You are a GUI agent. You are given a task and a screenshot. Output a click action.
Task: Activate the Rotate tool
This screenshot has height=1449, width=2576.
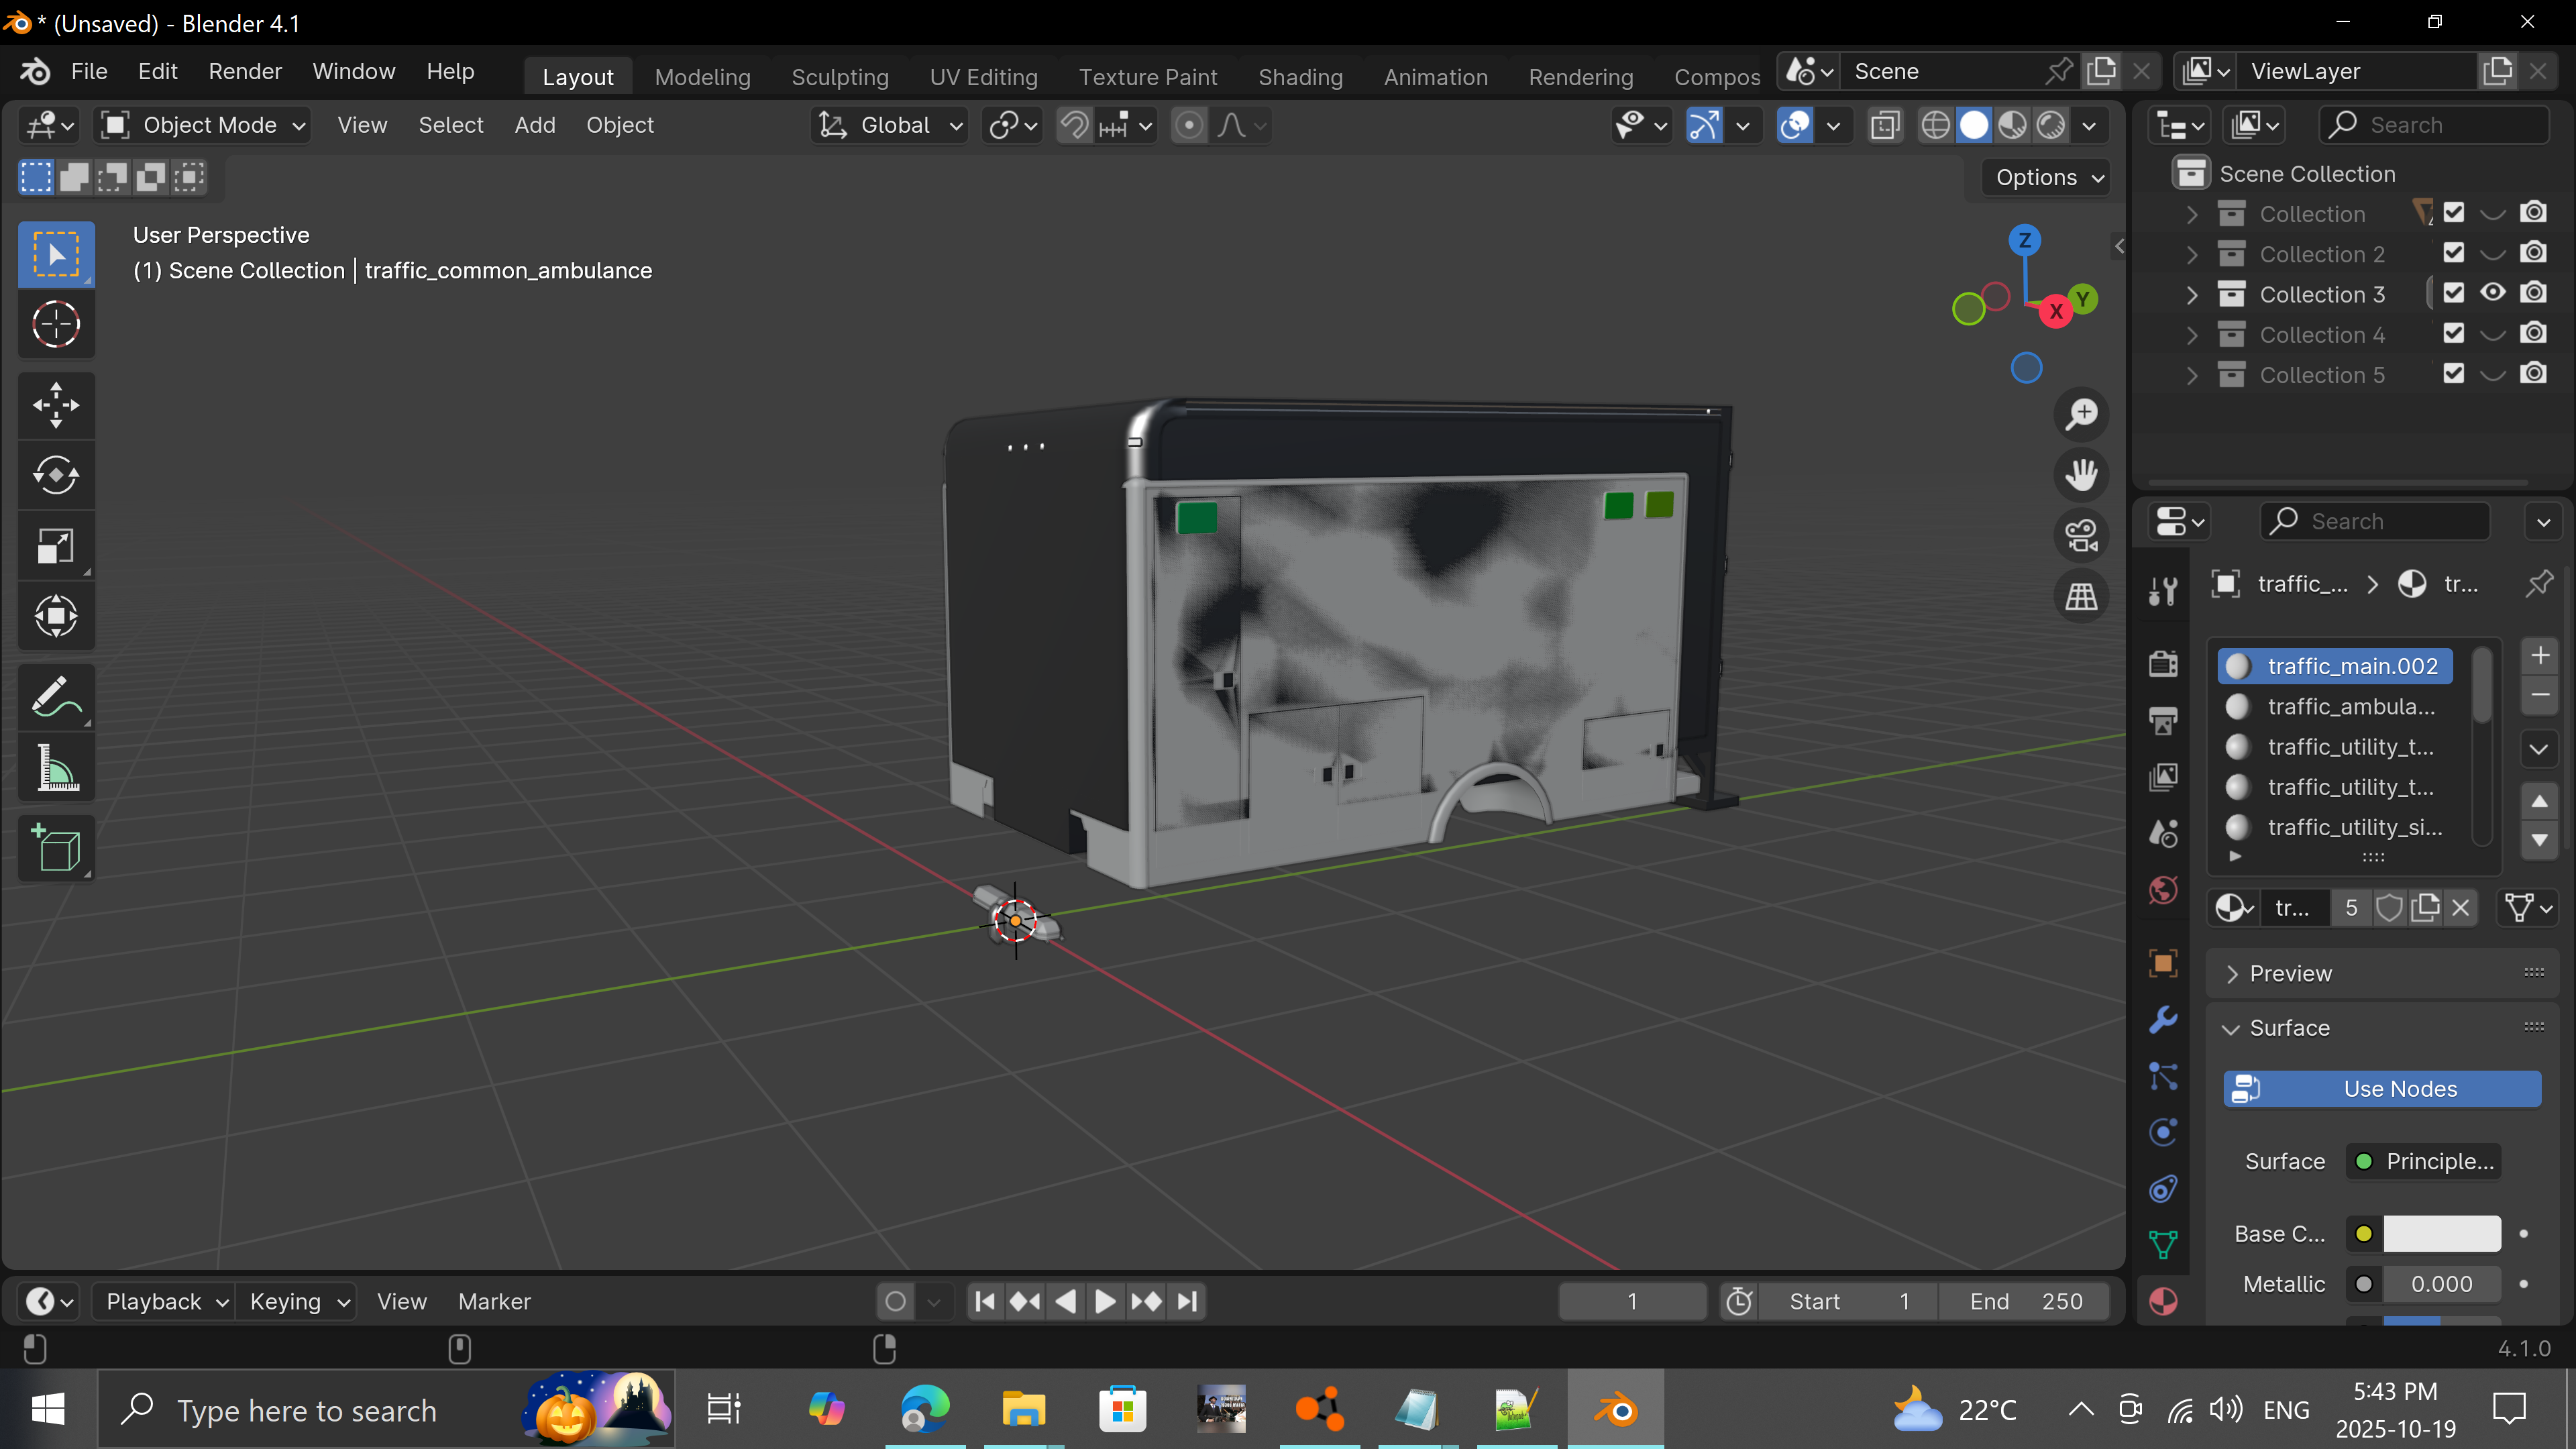coord(56,475)
